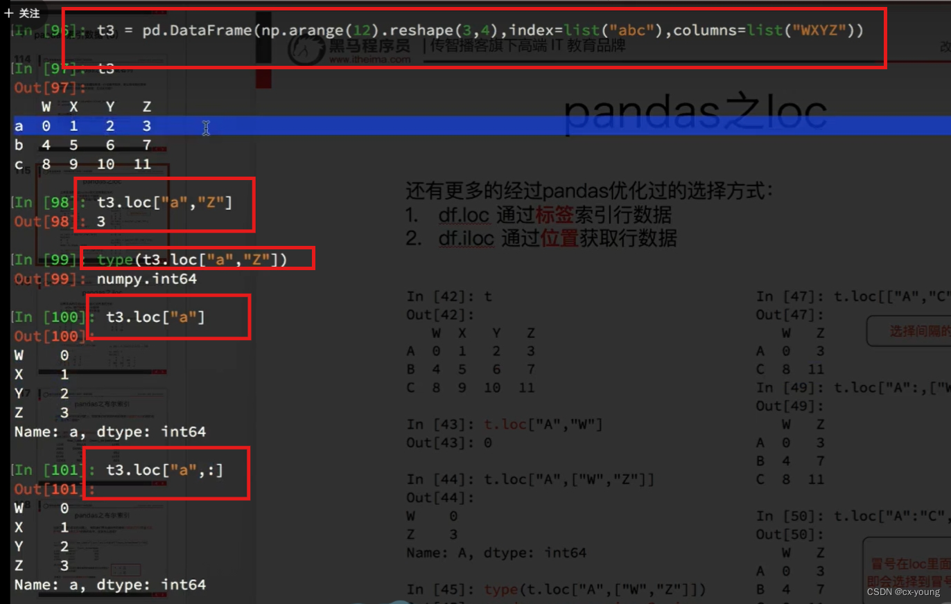The width and height of the screenshot is (951, 604).
Task: Click the Z 3 row under Out[100]
Action: [x=41, y=413]
